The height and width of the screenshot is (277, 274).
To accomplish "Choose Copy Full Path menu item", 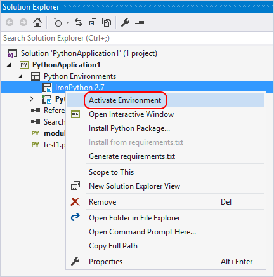I will click(166, 246).
